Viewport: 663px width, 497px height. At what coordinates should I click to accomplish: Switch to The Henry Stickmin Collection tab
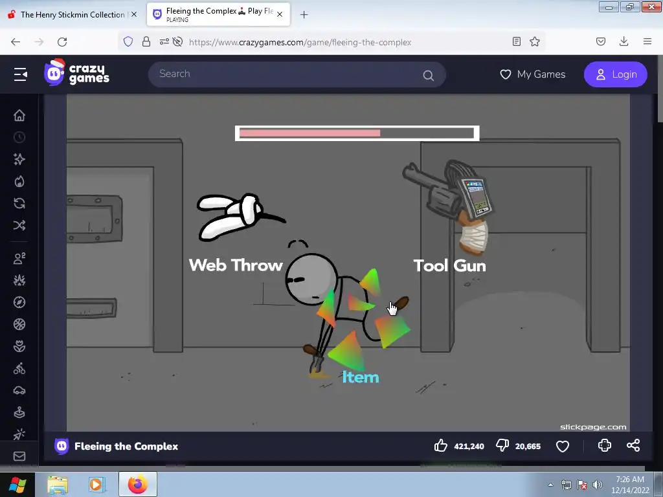(73, 14)
